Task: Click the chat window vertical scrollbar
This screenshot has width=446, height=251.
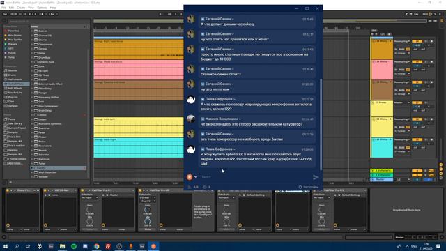Action: 321,124
